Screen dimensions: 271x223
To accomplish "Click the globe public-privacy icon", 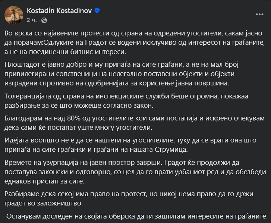I will coord(44,19).
